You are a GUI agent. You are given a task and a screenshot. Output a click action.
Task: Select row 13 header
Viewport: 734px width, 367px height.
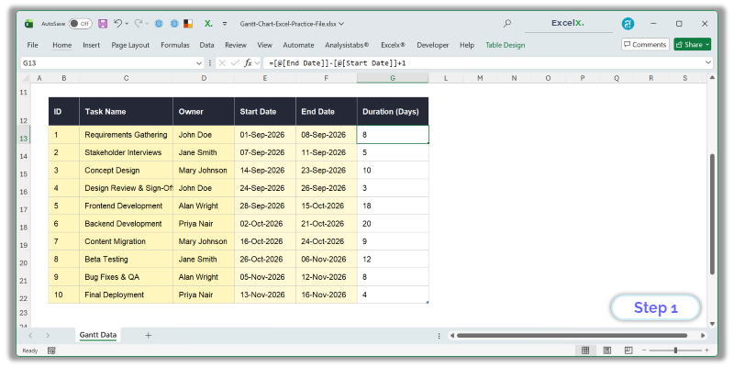24,135
